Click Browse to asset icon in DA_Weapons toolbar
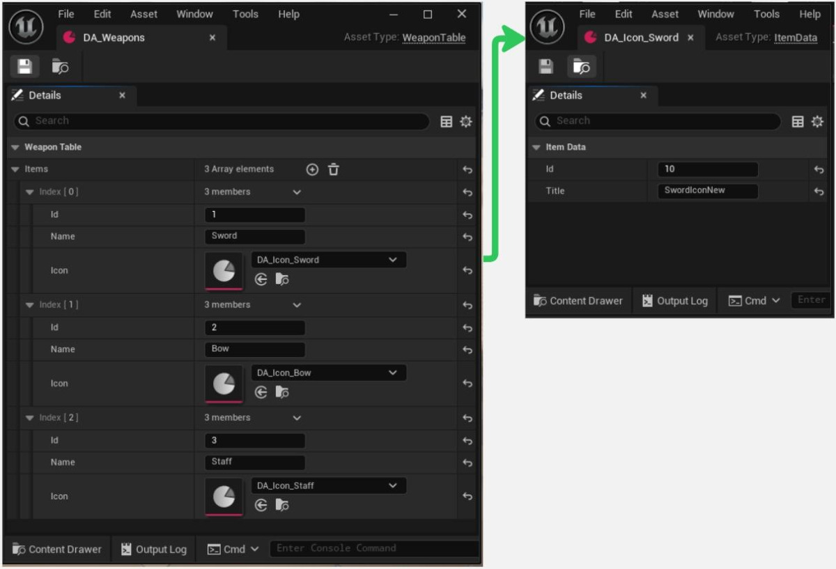This screenshot has width=836, height=569. click(x=60, y=67)
